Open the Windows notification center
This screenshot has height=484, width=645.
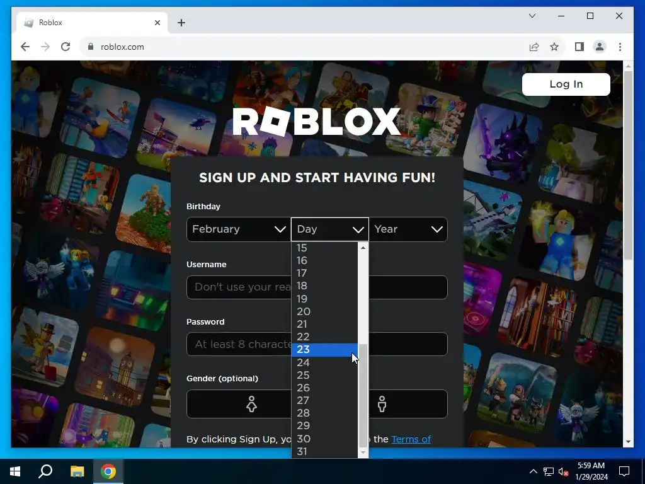(x=624, y=471)
